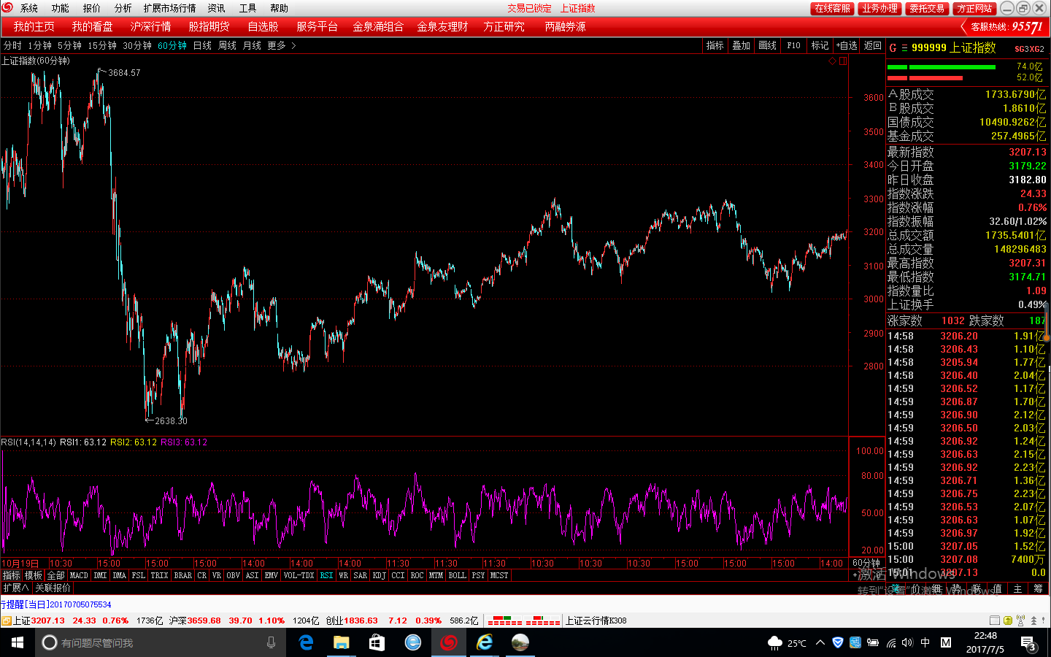Click the Cortana search box 有问题尽管问我
The height and width of the screenshot is (657, 1051).
(x=159, y=642)
